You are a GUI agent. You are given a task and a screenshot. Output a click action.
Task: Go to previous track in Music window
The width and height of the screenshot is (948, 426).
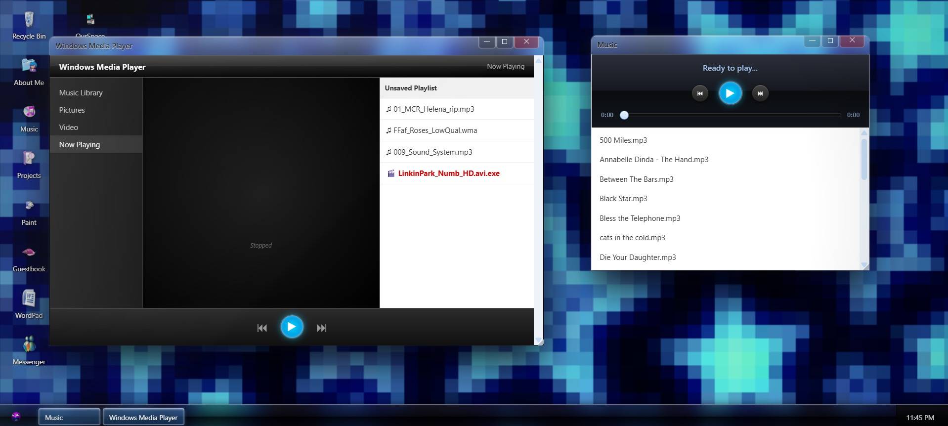coord(700,93)
